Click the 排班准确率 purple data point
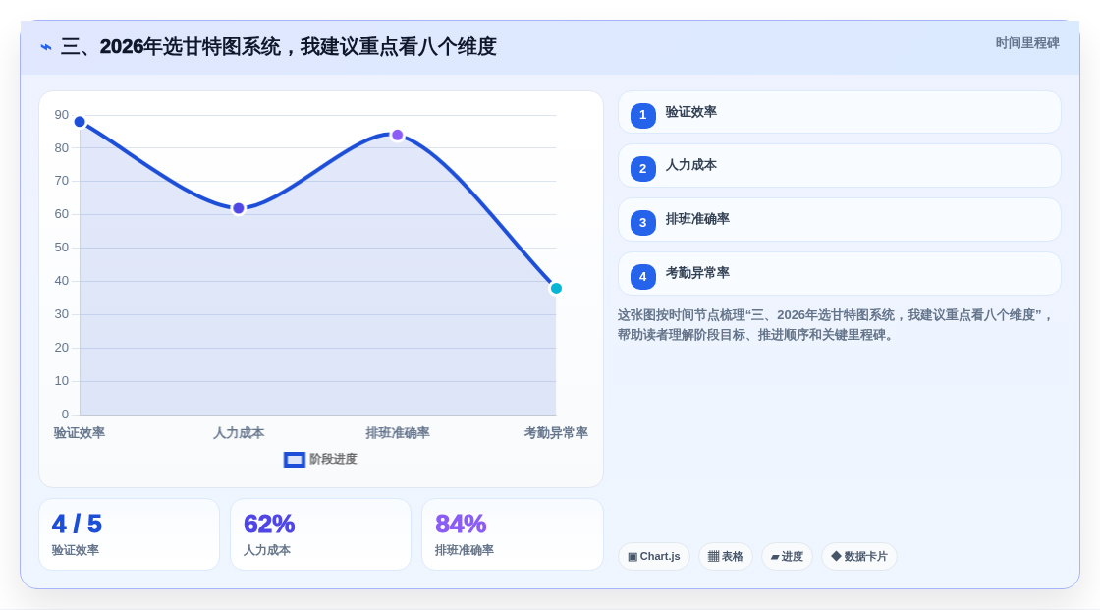The width and height of the screenshot is (1100, 610). point(398,135)
